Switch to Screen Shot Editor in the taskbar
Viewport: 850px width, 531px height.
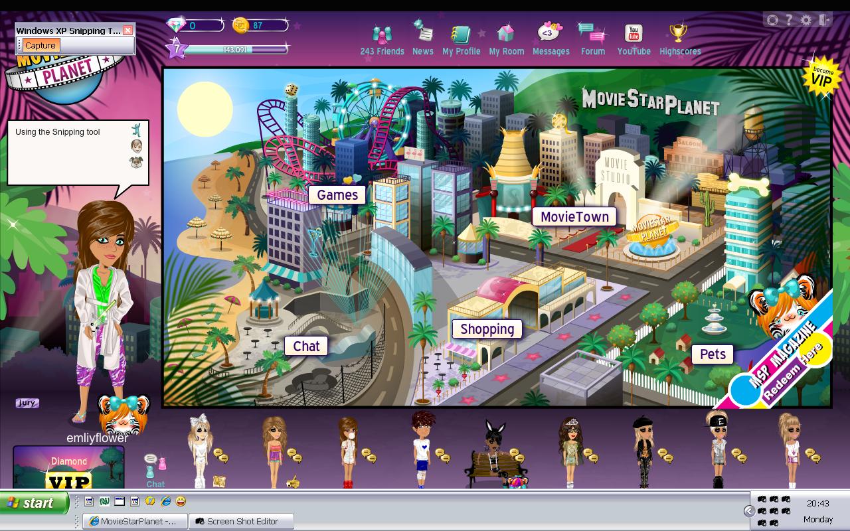click(x=240, y=521)
